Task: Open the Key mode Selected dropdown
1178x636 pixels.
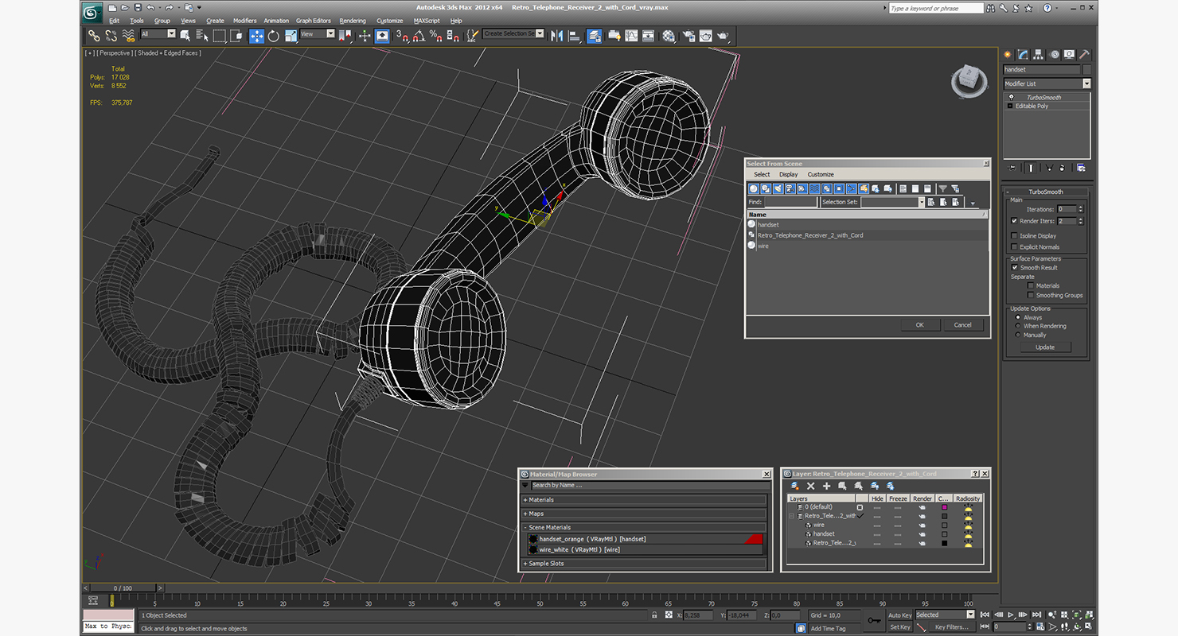Action: pos(944,615)
